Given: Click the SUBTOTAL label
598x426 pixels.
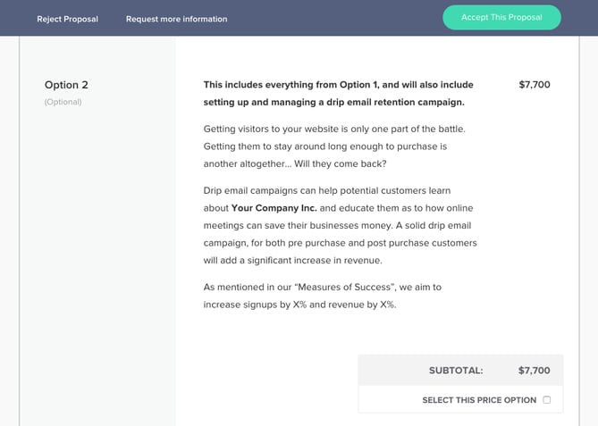Looking at the screenshot, I should click(456, 371).
